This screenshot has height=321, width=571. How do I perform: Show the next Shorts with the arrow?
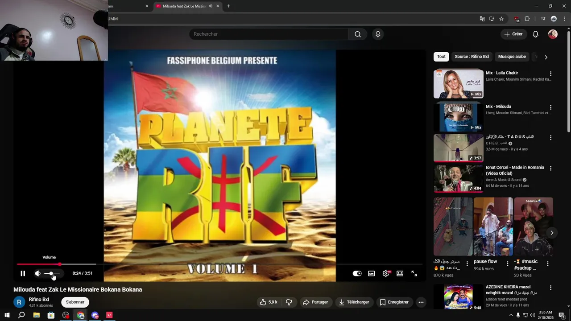pyautogui.click(x=552, y=233)
